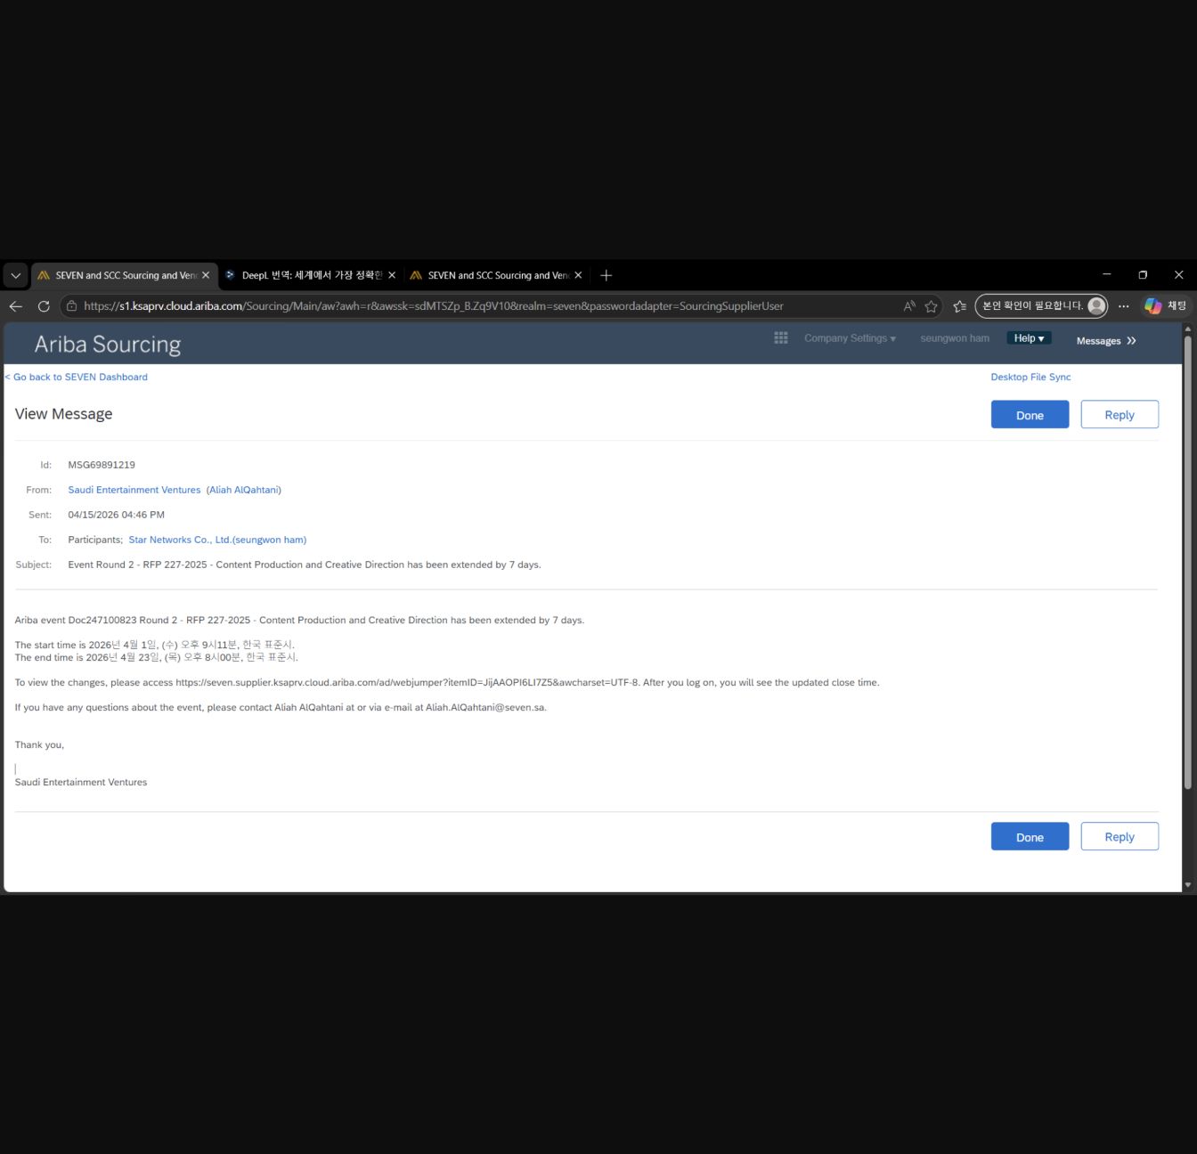This screenshot has width=1197, height=1154.
Task: Close the DeepL tab
Action: point(392,276)
